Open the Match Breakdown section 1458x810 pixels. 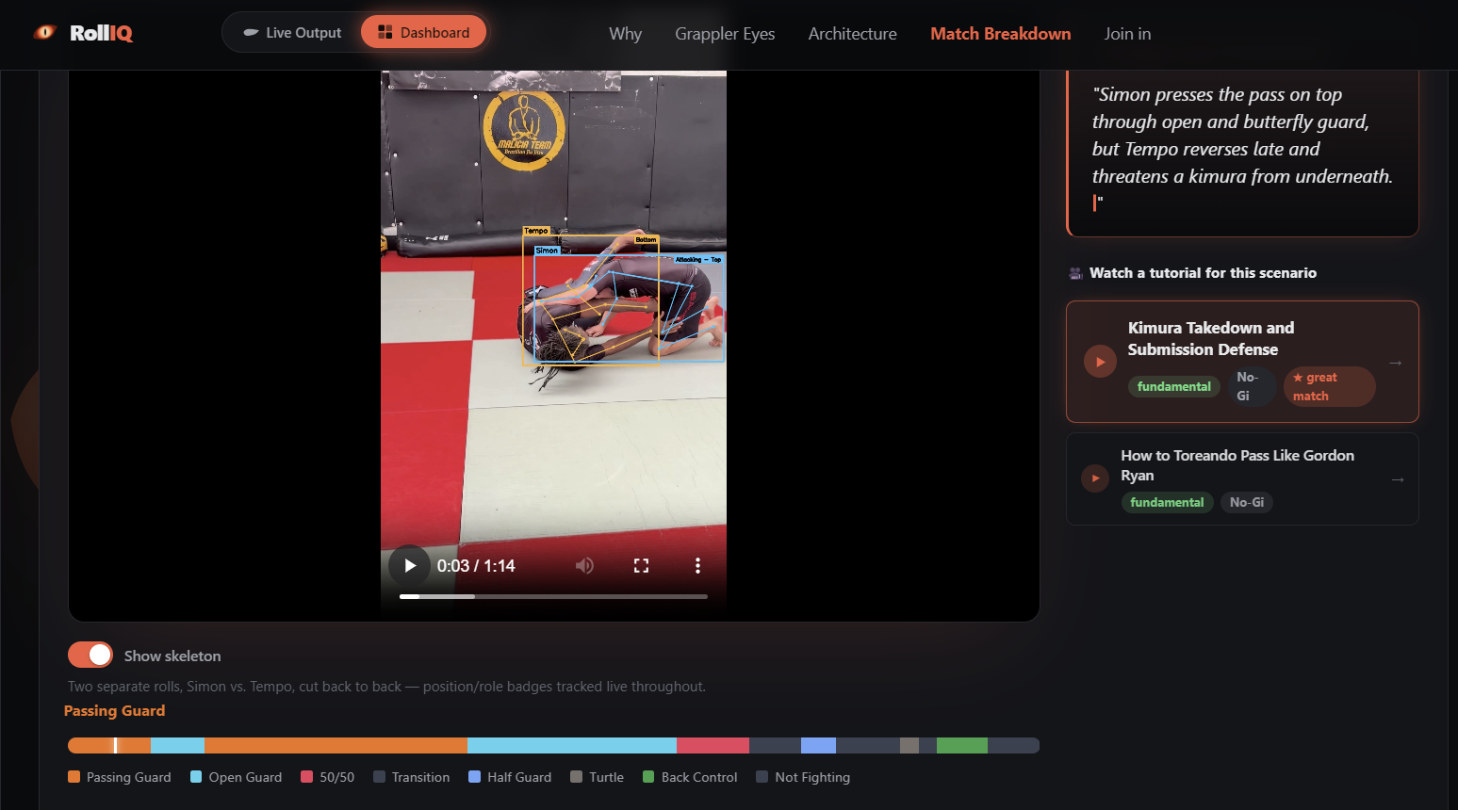[1000, 34]
